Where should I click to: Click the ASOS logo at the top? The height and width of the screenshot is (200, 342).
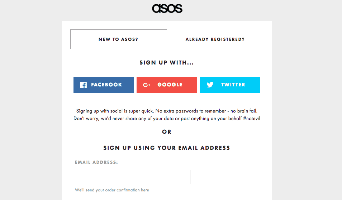click(167, 9)
